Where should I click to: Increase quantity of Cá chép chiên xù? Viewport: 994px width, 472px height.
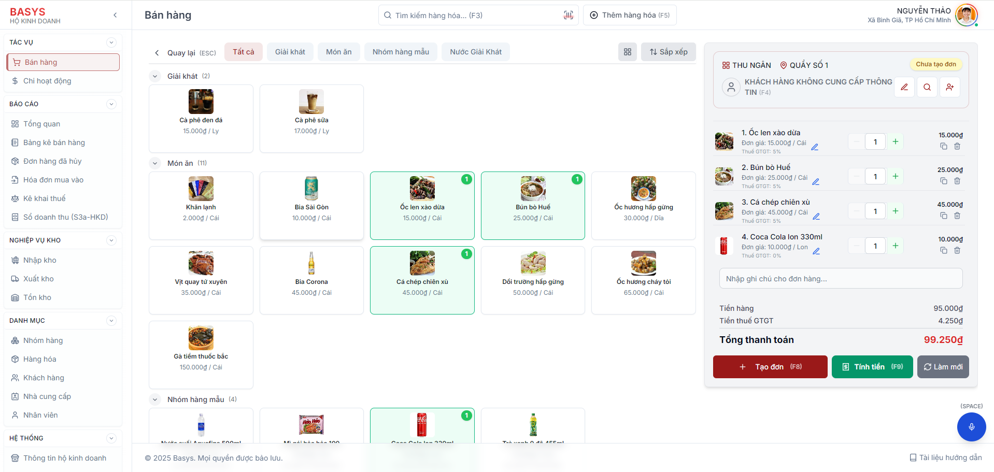(895, 211)
